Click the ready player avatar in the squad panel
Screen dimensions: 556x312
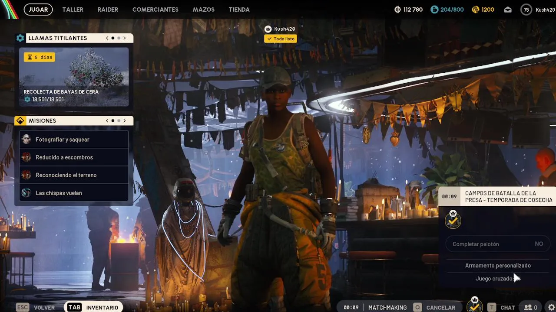453,220
